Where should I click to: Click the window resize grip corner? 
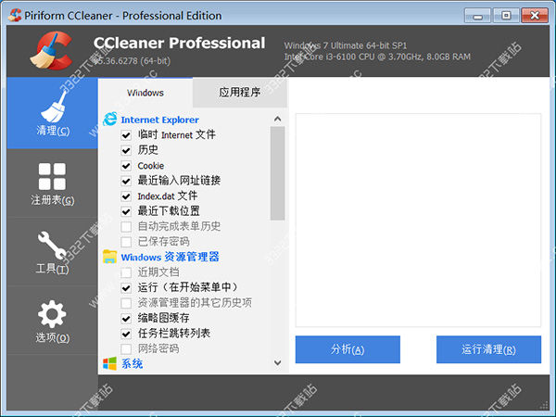tap(544, 406)
